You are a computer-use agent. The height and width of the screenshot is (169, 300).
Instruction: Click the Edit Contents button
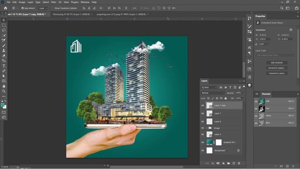click(277, 62)
